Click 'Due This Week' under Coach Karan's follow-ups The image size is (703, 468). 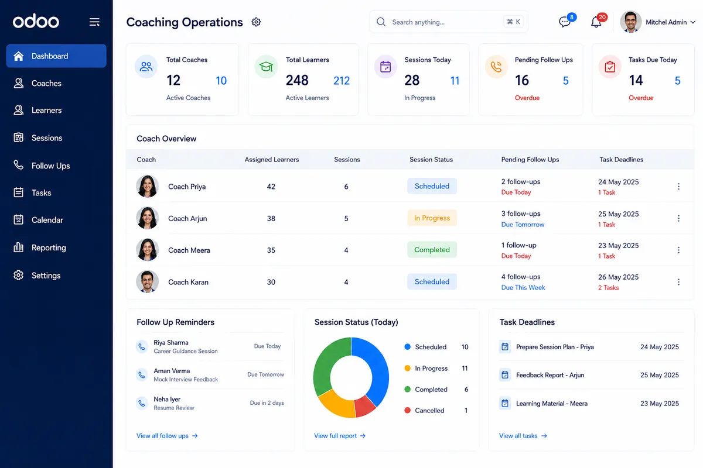[523, 288]
